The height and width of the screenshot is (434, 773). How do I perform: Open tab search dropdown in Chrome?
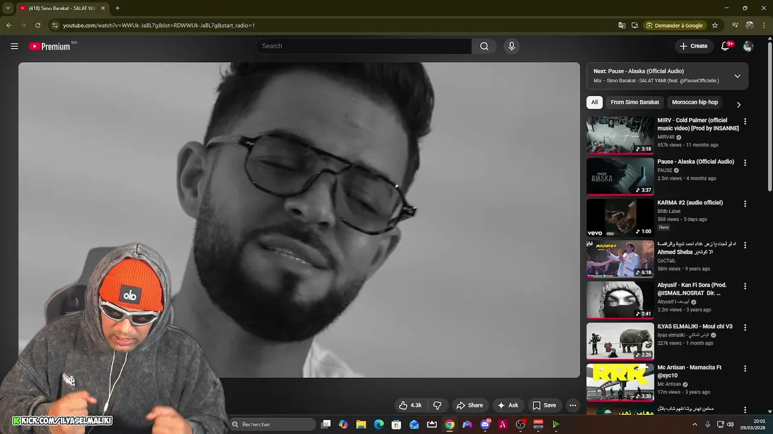[8, 8]
